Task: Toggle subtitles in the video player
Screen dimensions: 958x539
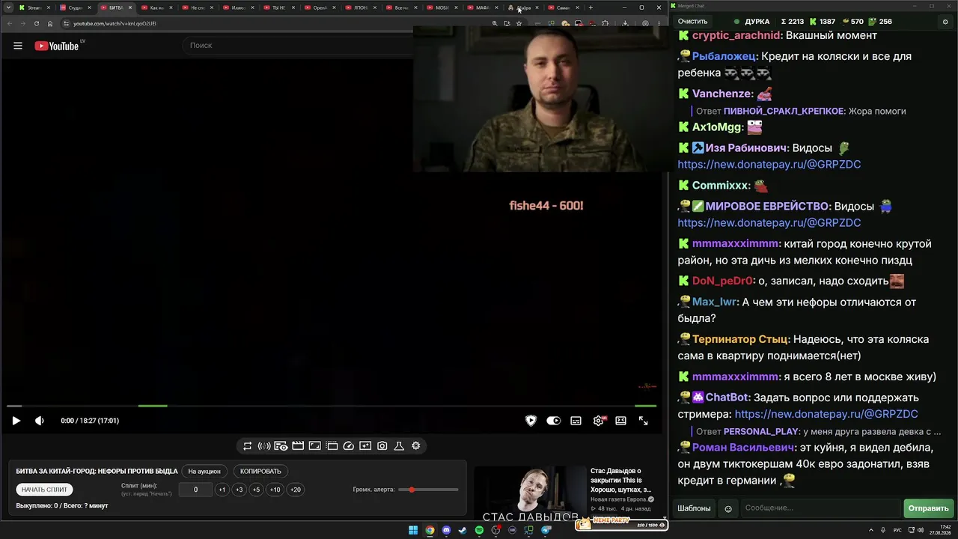Action: (576, 421)
